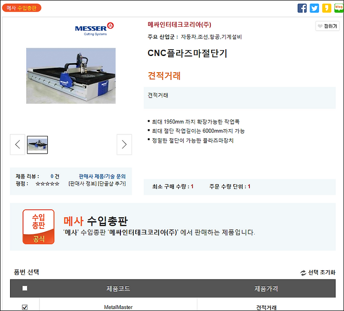Image resolution: width=344 pixels, height=311 pixels.
Task: Click the 품번 선택 section heading
Action: [26, 272]
